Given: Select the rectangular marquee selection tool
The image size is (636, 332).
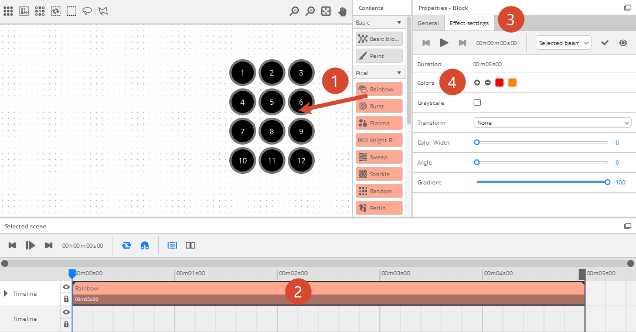Looking at the screenshot, I should point(71,11).
